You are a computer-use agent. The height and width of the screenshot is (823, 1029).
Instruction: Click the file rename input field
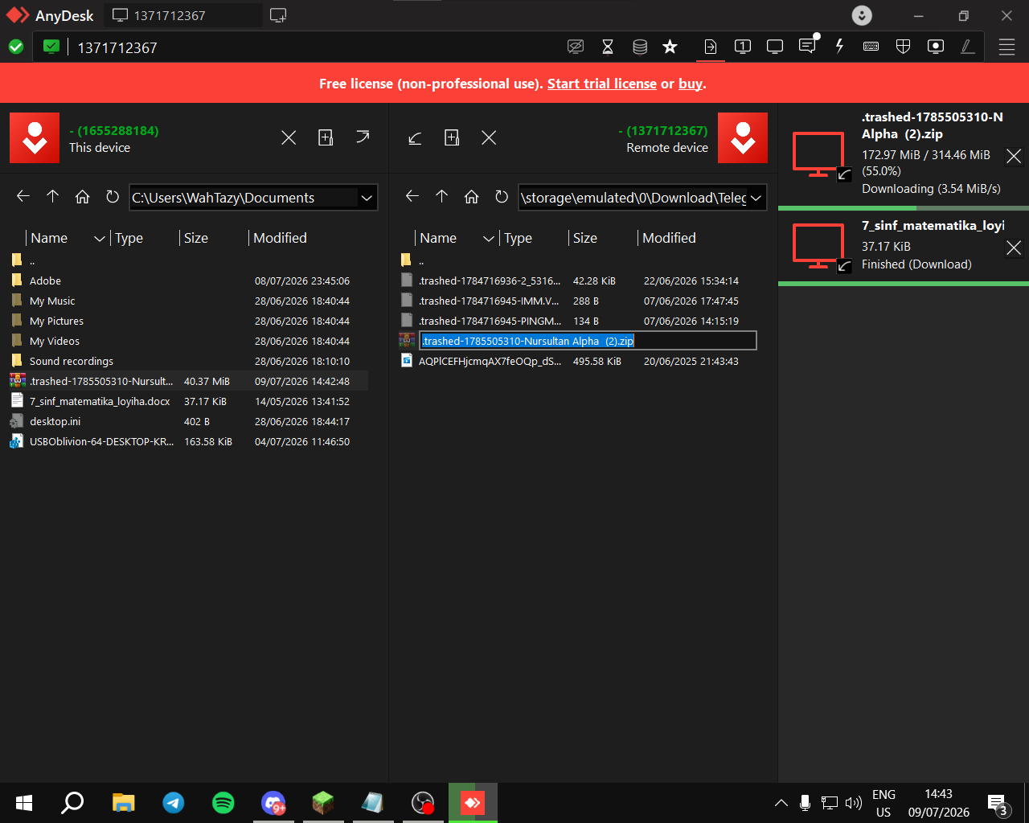click(x=588, y=341)
